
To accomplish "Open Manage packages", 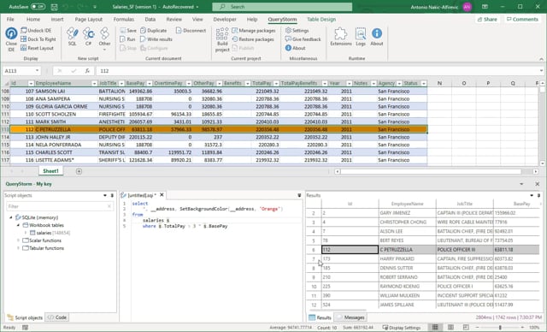I will (254, 30).
